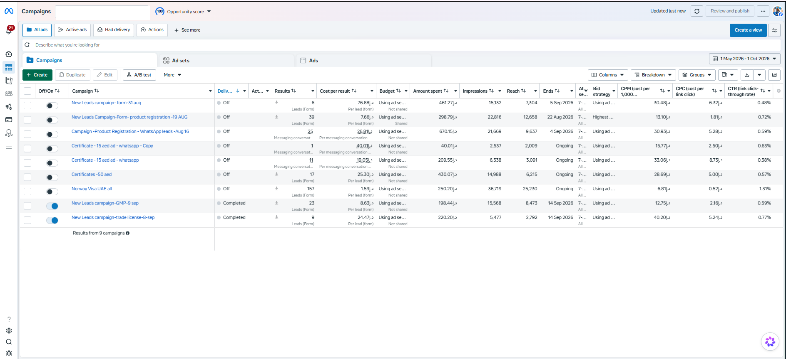Screen dimensions: 786x359
Task: Open the Meta logo home icon
Action: [x=9, y=11]
